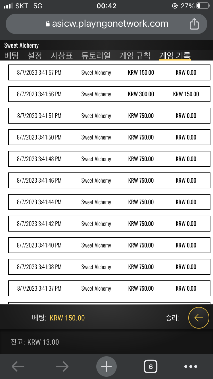
Task: Open the browser three-dot more menu
Action: click(x=191, y=366)
